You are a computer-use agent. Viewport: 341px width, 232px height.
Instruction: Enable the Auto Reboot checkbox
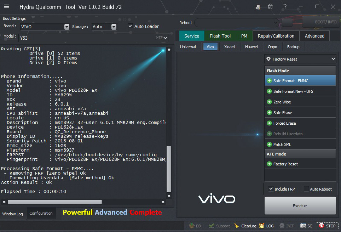(306, 189)
